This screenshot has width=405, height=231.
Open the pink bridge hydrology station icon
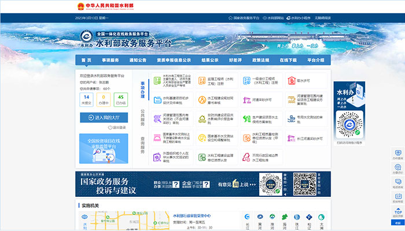click(x=157, y=138)
